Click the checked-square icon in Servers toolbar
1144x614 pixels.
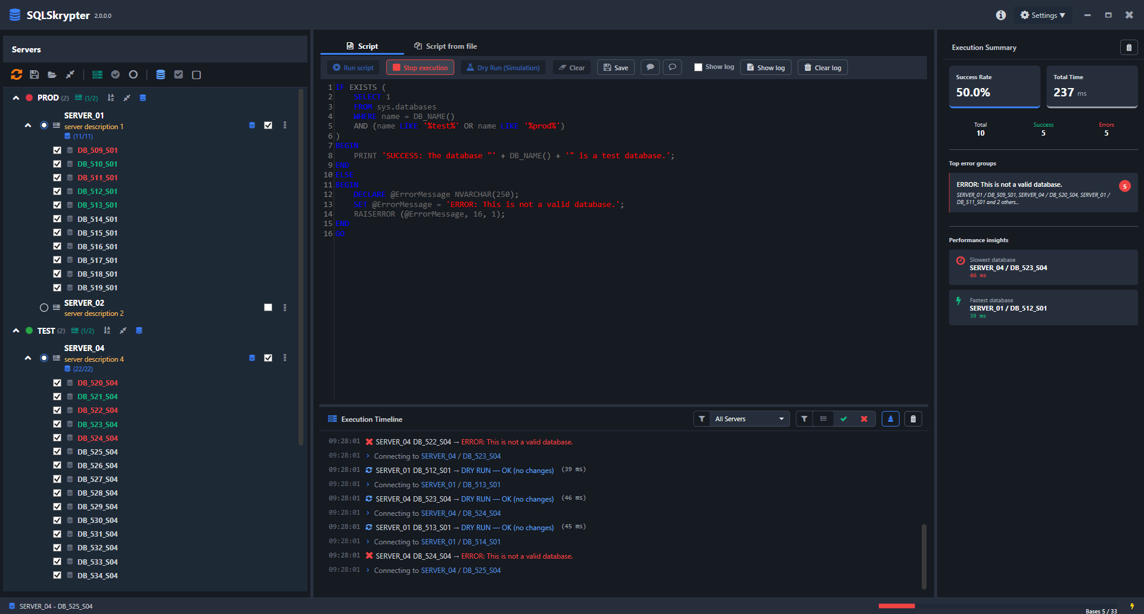pos(178,74)
